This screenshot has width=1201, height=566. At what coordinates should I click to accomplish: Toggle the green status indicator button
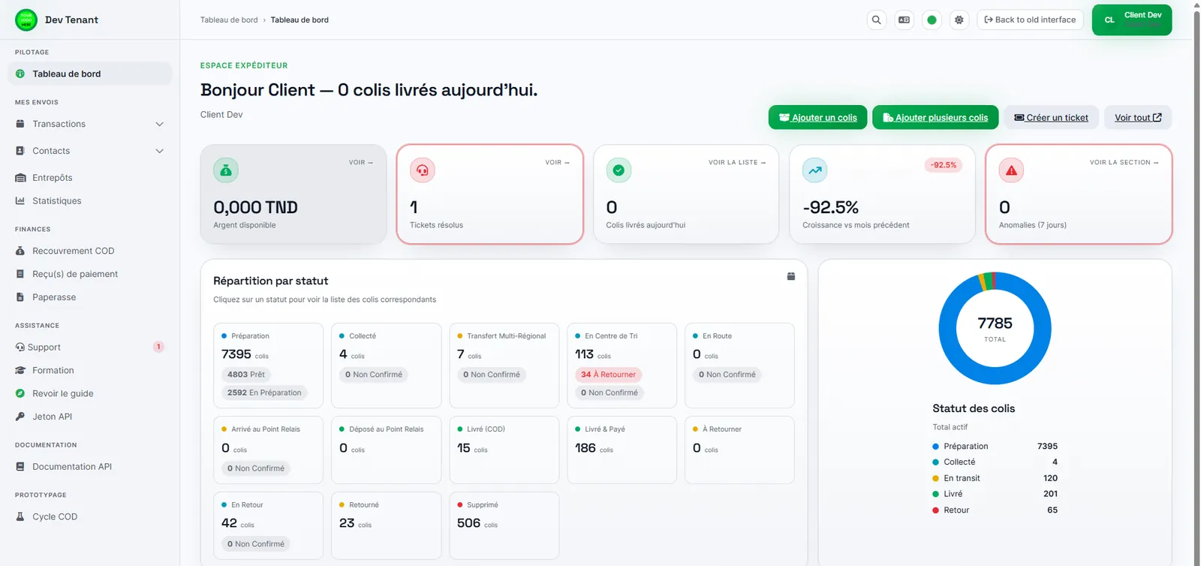pyautogui.click(x=932, y=20)
